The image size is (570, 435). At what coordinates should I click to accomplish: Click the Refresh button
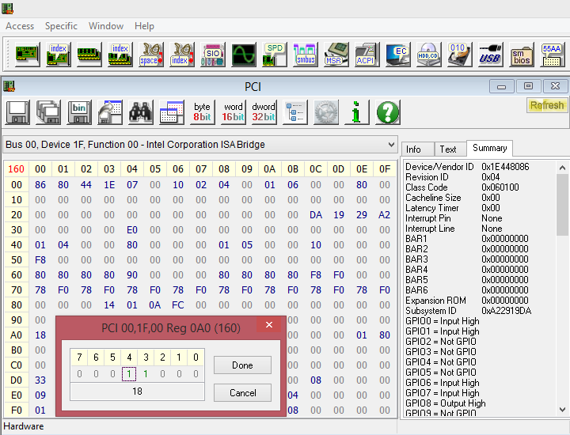point(547,105)
